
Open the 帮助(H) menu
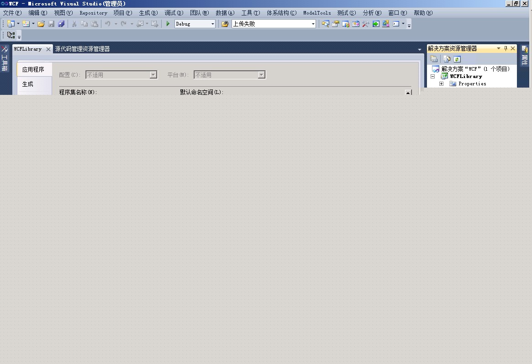click(x=423, y=13)
